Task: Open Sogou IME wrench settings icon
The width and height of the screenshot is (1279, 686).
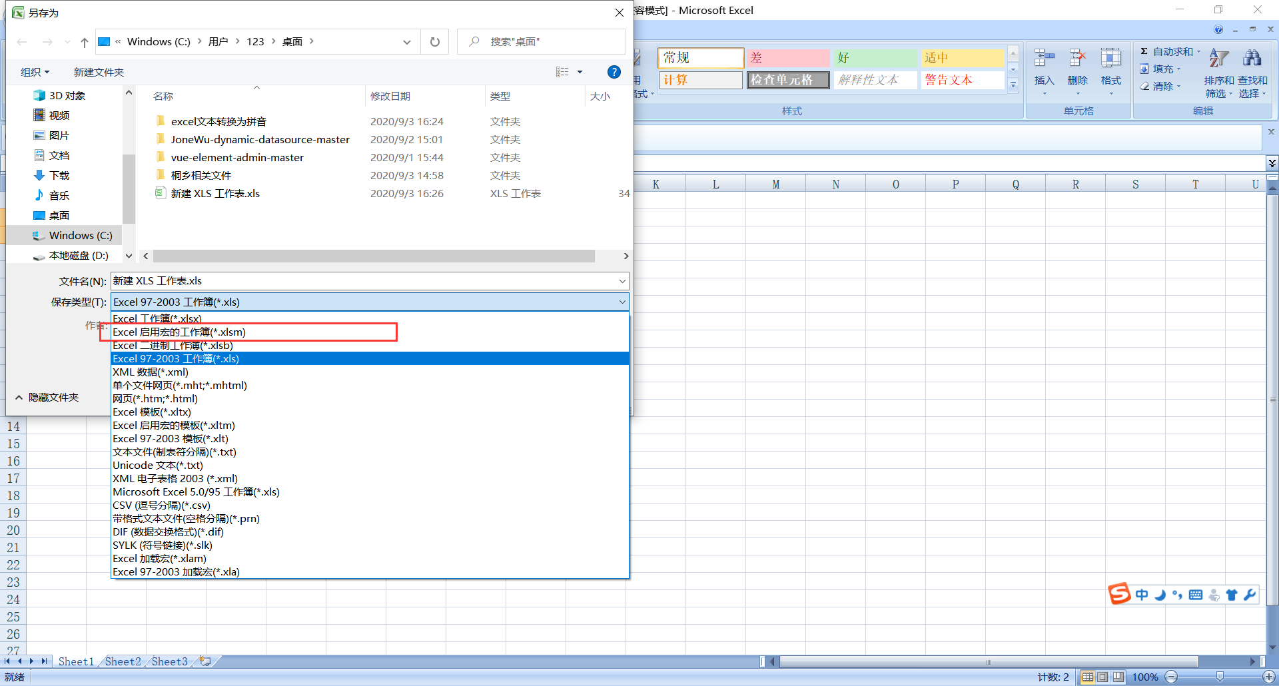Action: (1250, 595)
